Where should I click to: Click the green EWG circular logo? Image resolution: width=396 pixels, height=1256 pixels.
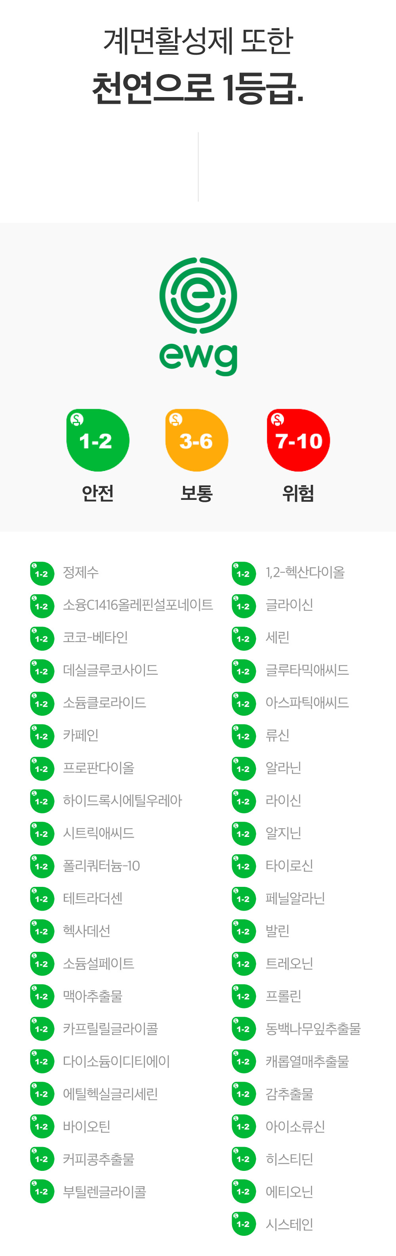click(198, 295)
